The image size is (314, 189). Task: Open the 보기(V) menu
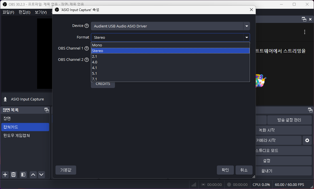41,12
